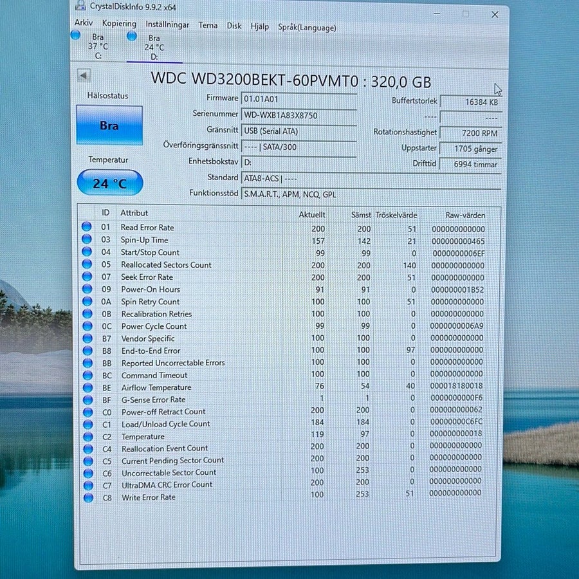This screenshot has width=579, height=579.
Task: Click the Firmware field 01.01A01
Action: pos(299,99)
